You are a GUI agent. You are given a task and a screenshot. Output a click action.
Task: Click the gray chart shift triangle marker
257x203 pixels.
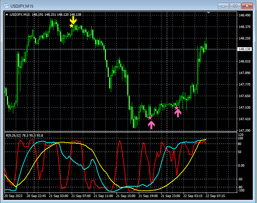[208, 13]
